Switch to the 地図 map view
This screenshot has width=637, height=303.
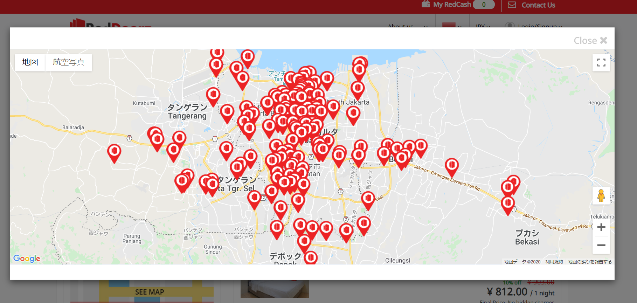pos(30,62)
